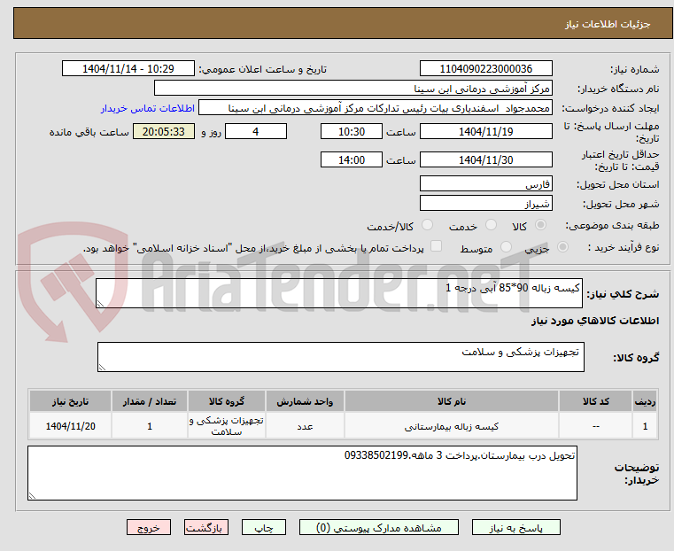This screenshot has height=551, width=674.
Task: Click the ردیف column header
Action: tap(645, 401)
